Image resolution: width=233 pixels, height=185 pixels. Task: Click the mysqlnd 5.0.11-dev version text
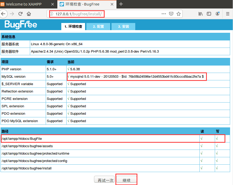(x=137, y=77)
